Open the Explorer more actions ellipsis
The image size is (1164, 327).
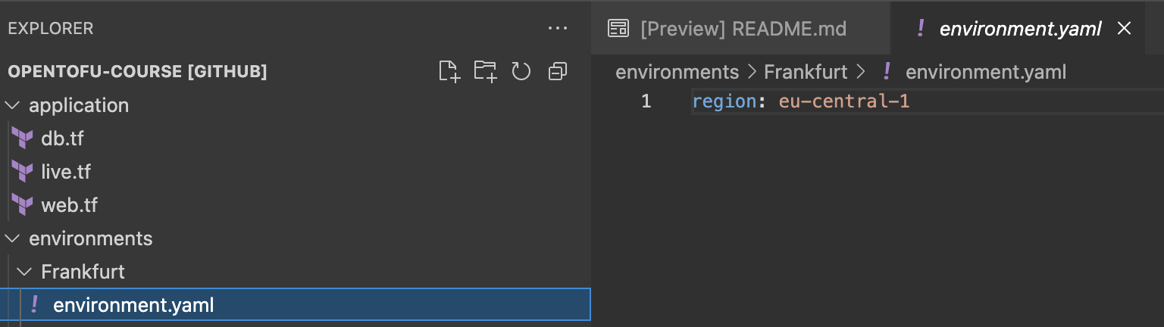[x=558, y=29]
